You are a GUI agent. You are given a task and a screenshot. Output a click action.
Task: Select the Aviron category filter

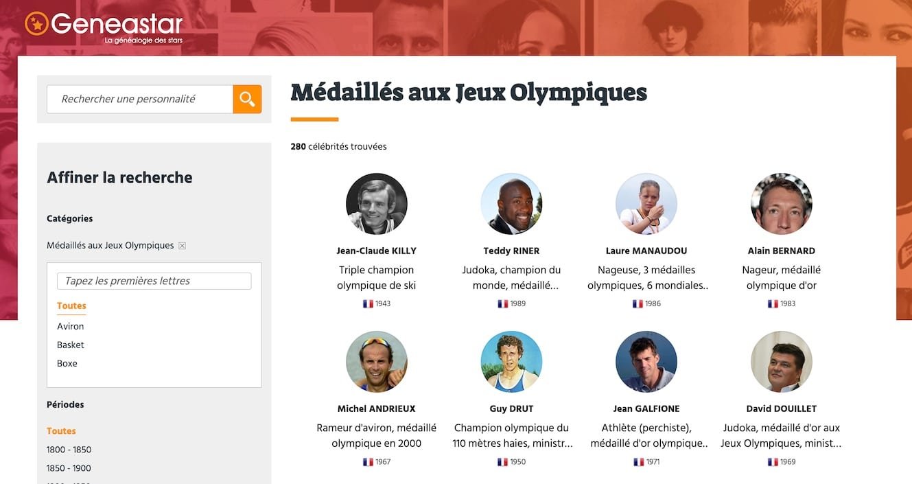(70, 325)
